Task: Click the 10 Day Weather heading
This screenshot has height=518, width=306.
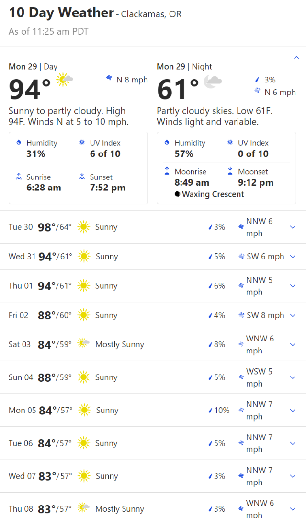Action: [x=61, y=13]
